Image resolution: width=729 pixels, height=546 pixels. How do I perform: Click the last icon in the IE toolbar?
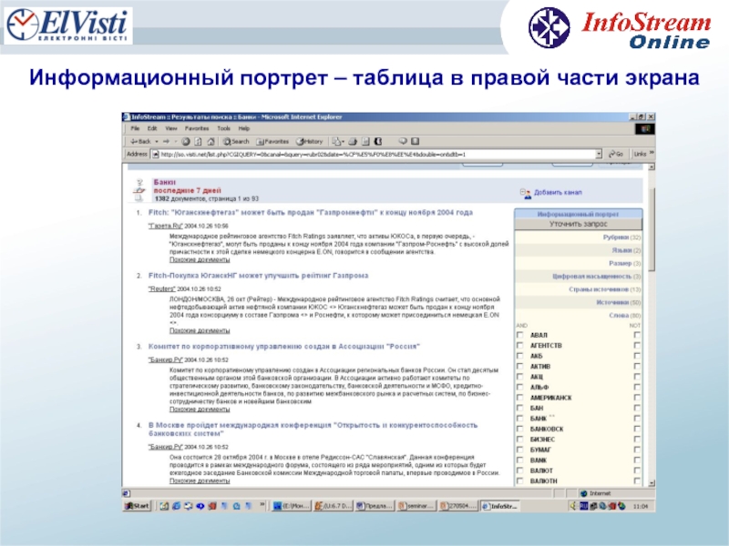coord(415,141)
